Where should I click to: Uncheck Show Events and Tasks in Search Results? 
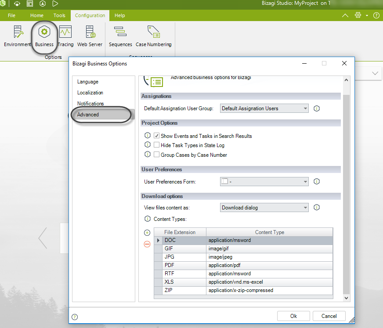[x=156, y=136]
